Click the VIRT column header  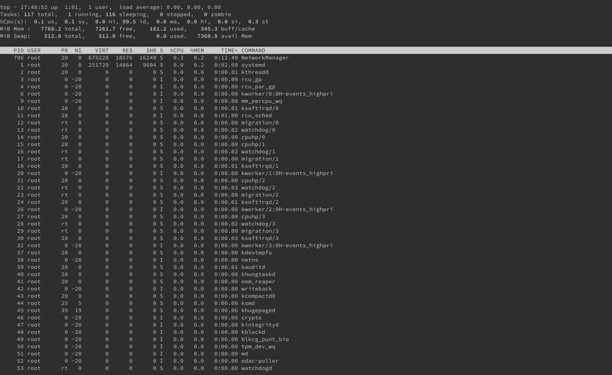102,51
